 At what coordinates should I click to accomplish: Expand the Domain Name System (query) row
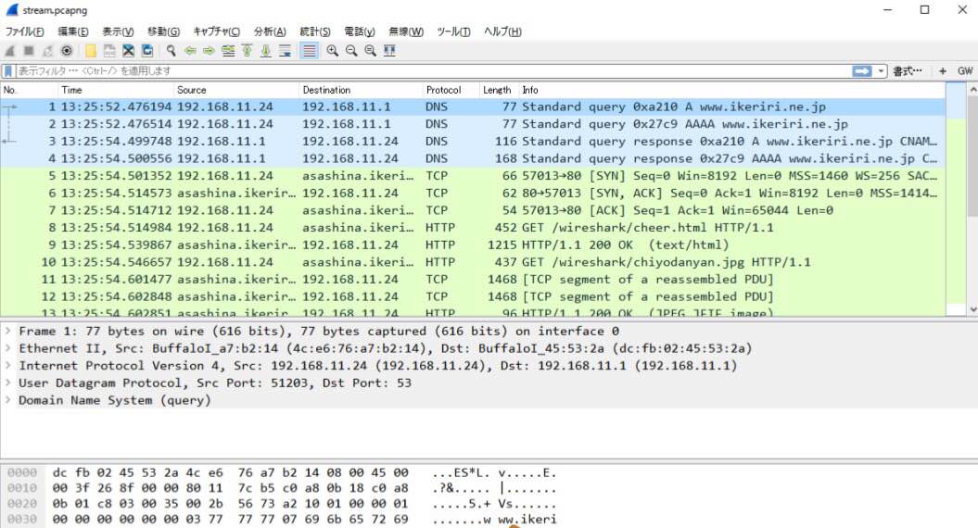pyautogui.click(x=8, y=400)
